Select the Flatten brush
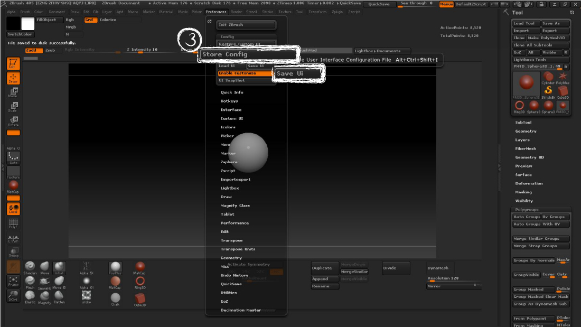Image resolution: width=581 pixels, height=327 pixels. (x=58, y=296)
